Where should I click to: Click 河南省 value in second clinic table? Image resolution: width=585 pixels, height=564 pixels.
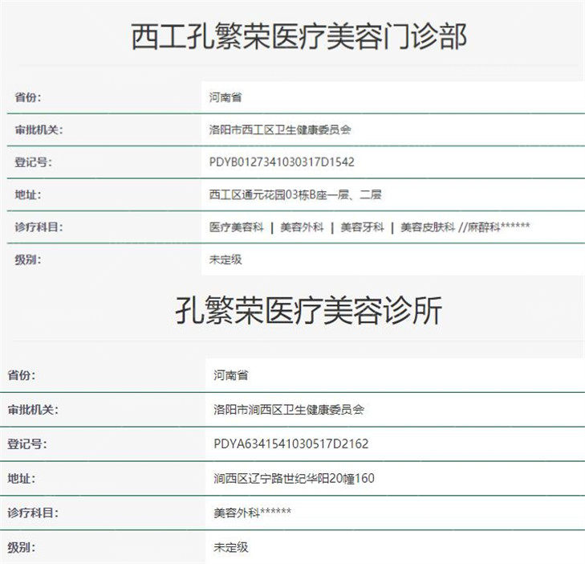tap(230, 374)
